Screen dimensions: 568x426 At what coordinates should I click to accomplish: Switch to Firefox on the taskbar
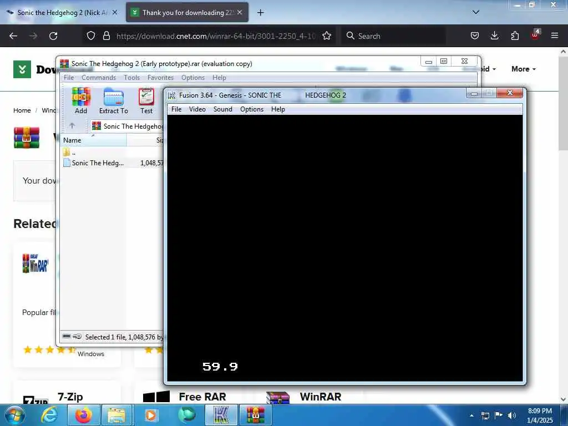83,415
